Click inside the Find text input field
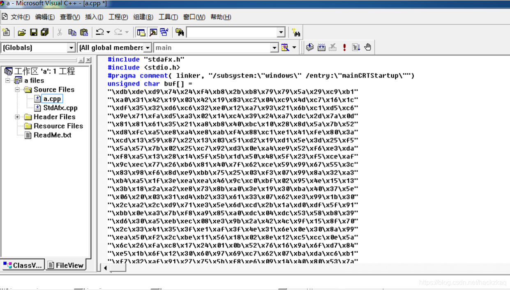The image size is (510, 290). coord(232,32)
